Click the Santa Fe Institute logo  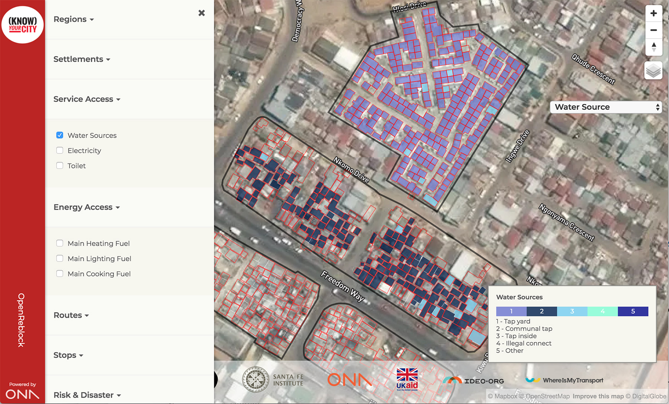point(273,379)
